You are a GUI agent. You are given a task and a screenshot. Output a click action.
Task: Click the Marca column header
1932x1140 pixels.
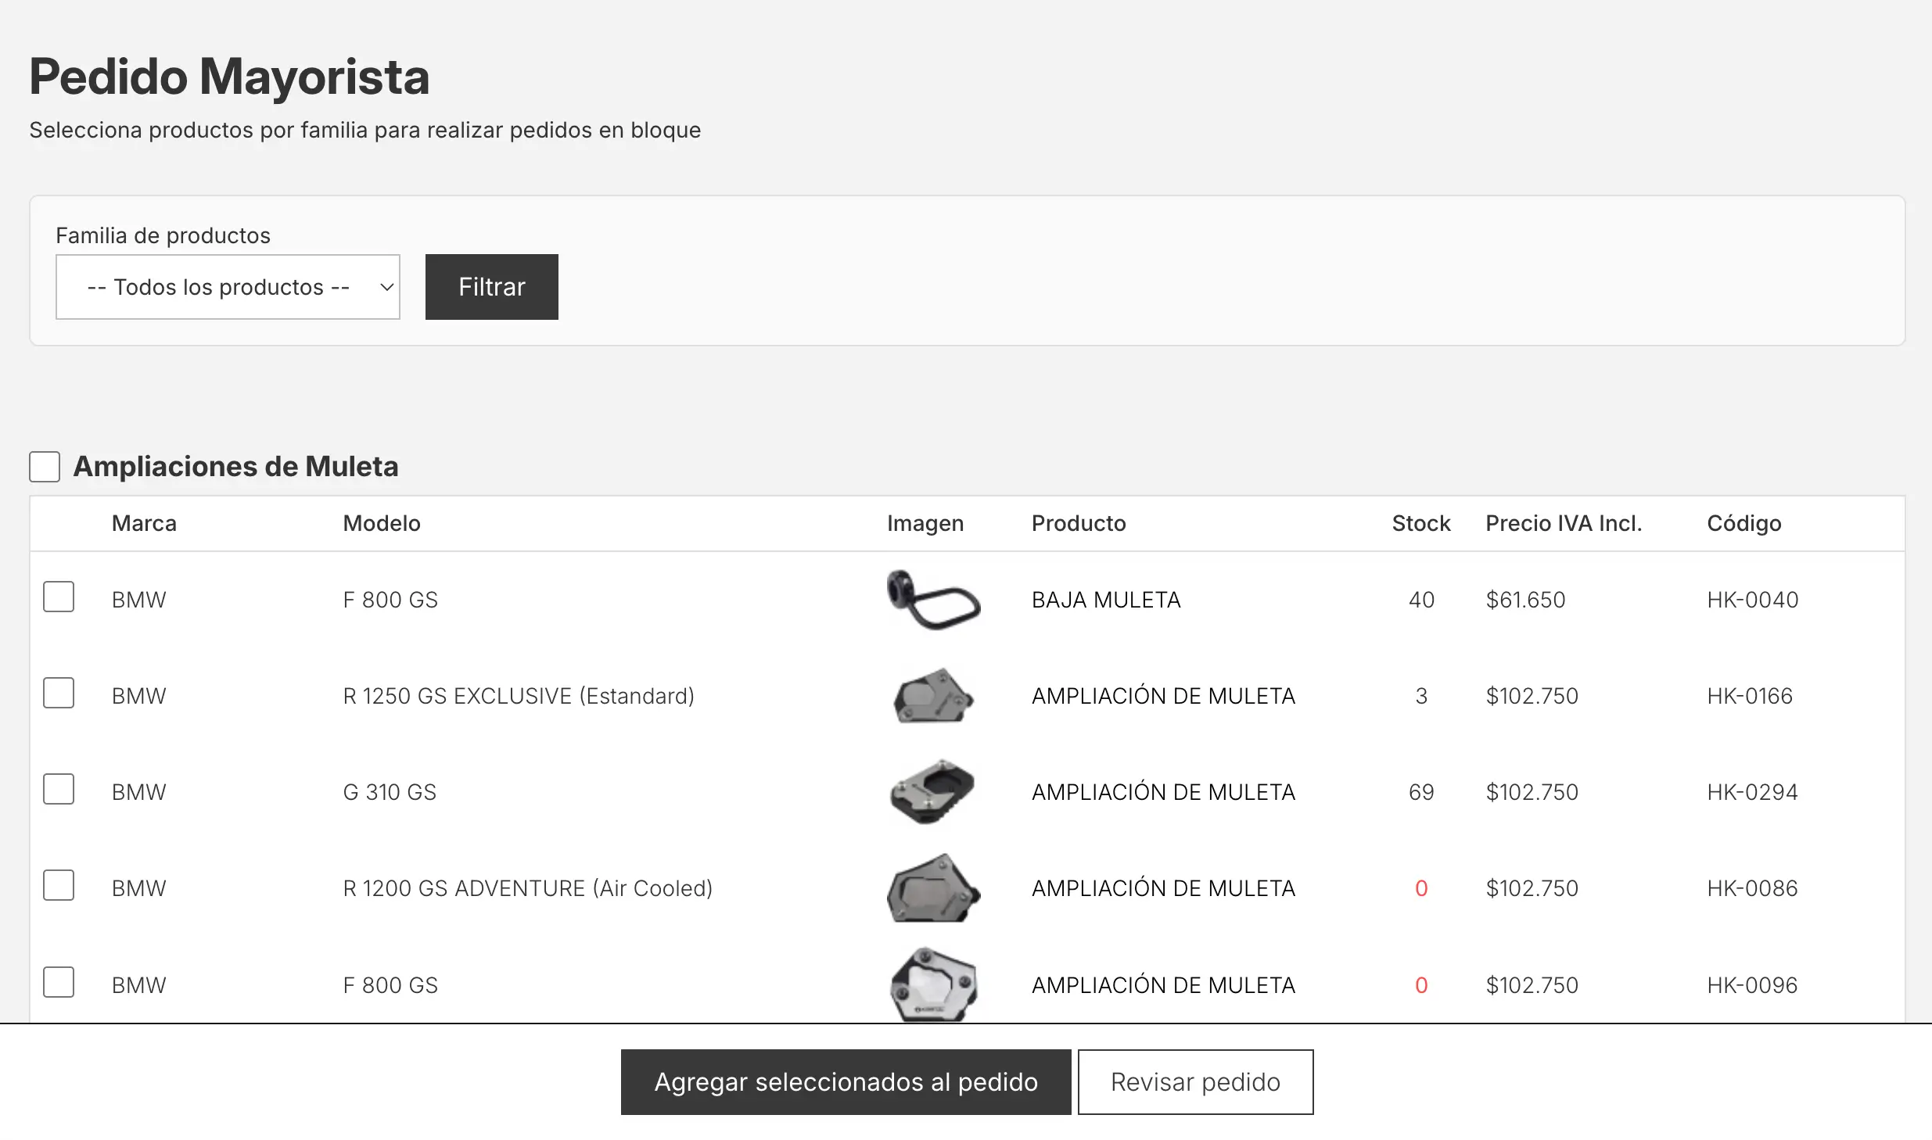pos(144,523)
